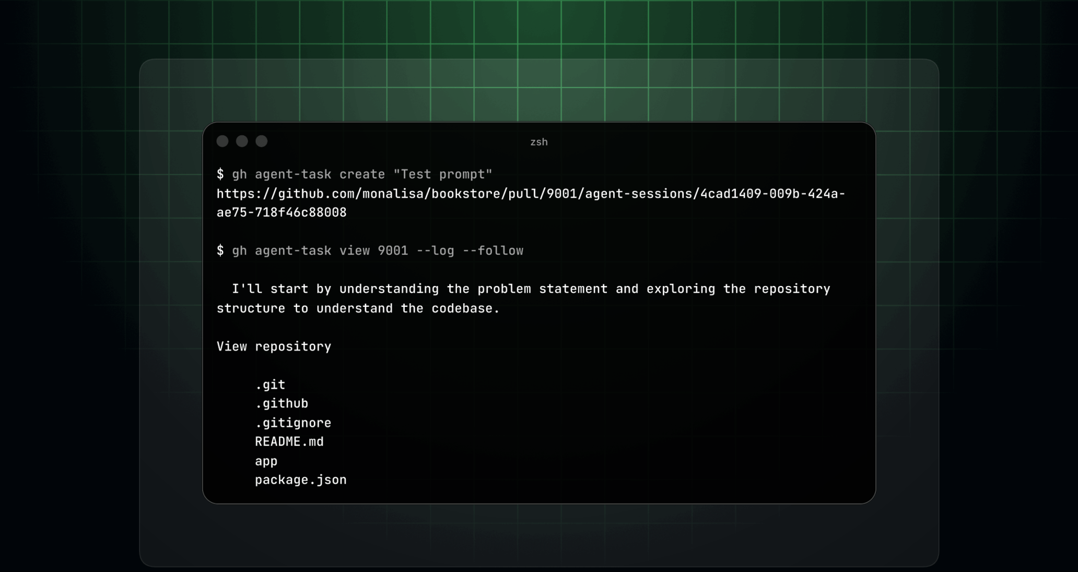Click the "Test prompt" quoted text
This screenshot has height=572, width=1078.
pyautogui.click(x=443, y=174)
